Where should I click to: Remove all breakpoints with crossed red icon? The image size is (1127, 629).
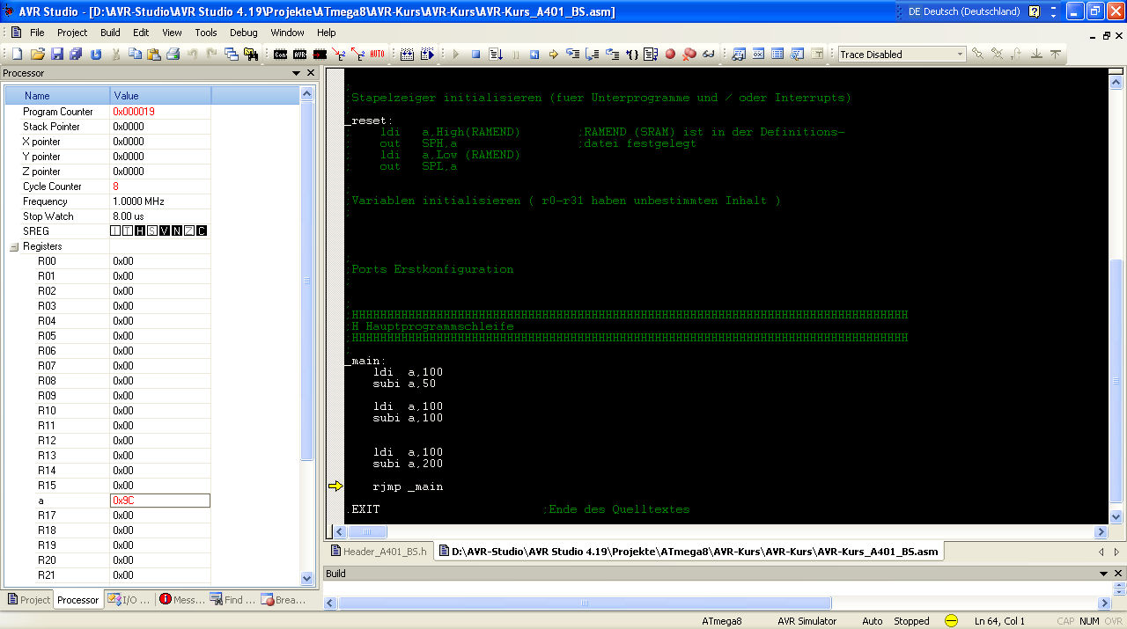point(689,55)
